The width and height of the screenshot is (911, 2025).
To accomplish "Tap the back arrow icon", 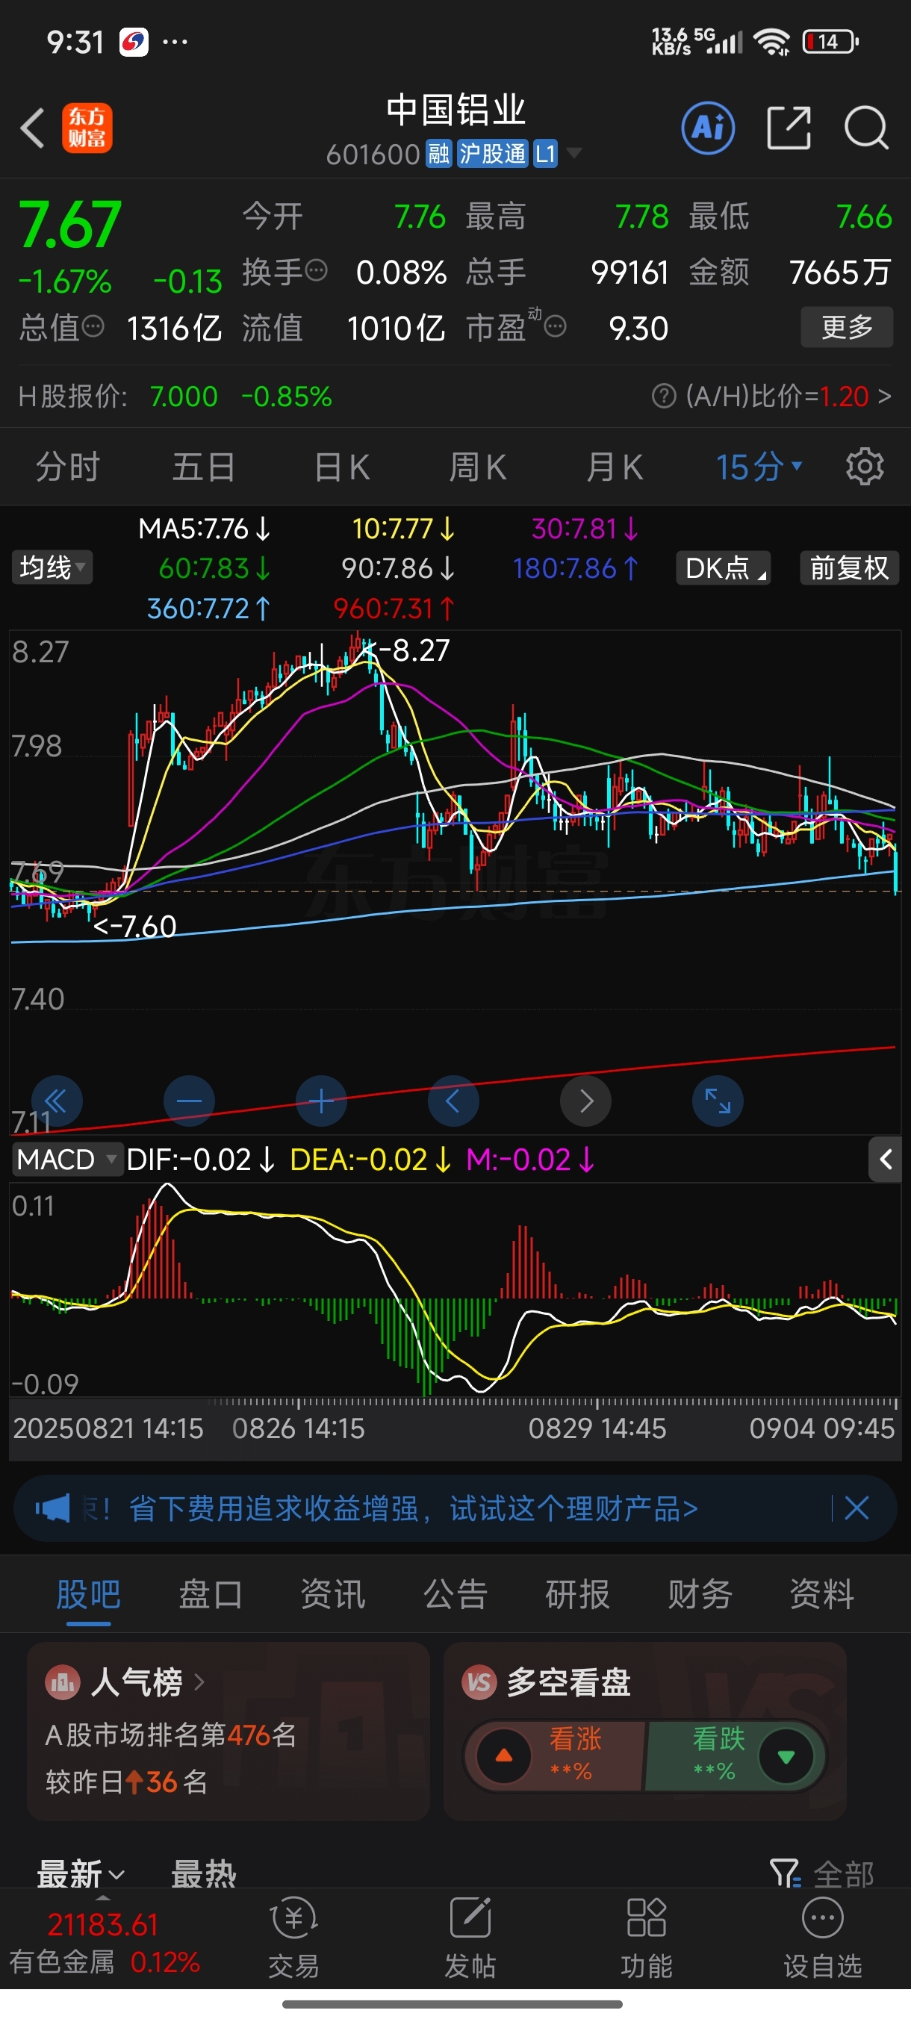I will pyautogui.click(x=32, y=128).
